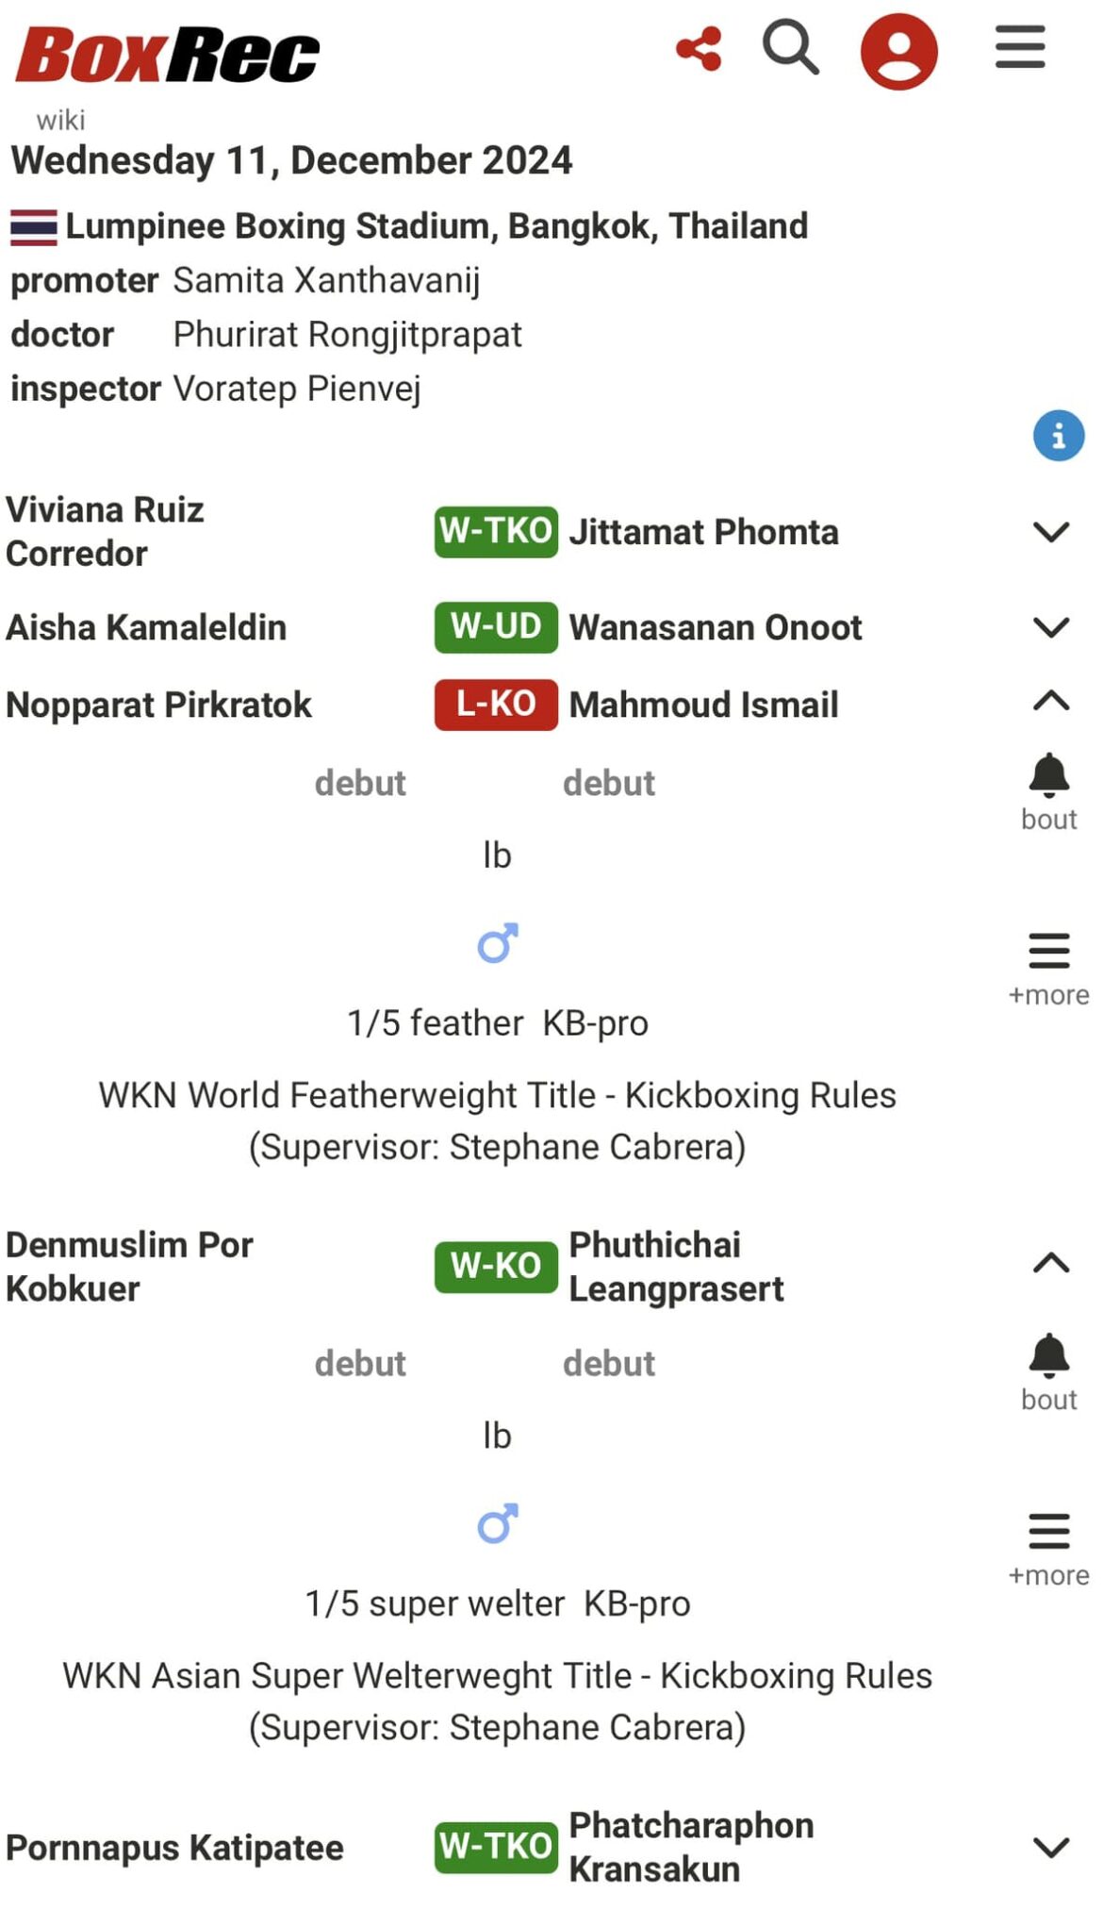
Task: Open the user profile icon
Action: (898, 52)
